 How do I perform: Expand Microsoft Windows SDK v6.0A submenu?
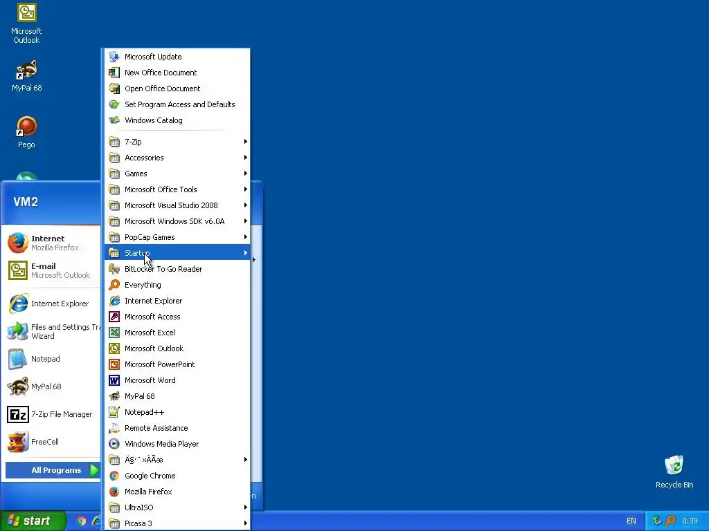(177, 221)
